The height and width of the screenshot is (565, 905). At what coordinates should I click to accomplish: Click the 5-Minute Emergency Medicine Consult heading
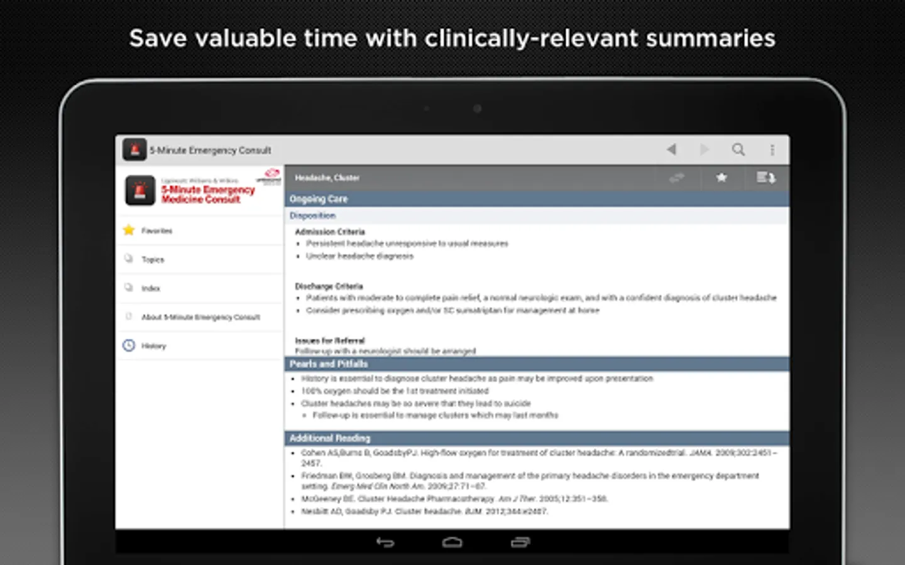(208, 194)
